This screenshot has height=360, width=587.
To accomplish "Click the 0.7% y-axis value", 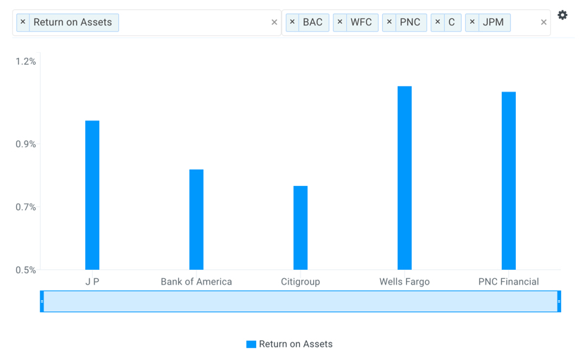I will click(x=25, y=207).
